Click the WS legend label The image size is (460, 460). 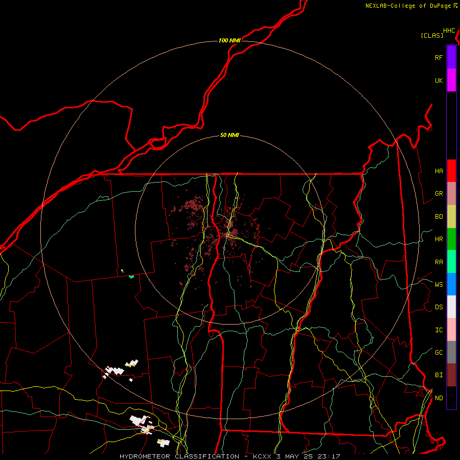(x=439, y=285)
